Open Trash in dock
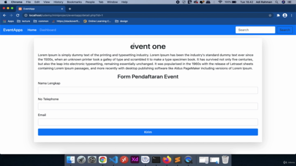296x166 pixels. click(225, 160)
